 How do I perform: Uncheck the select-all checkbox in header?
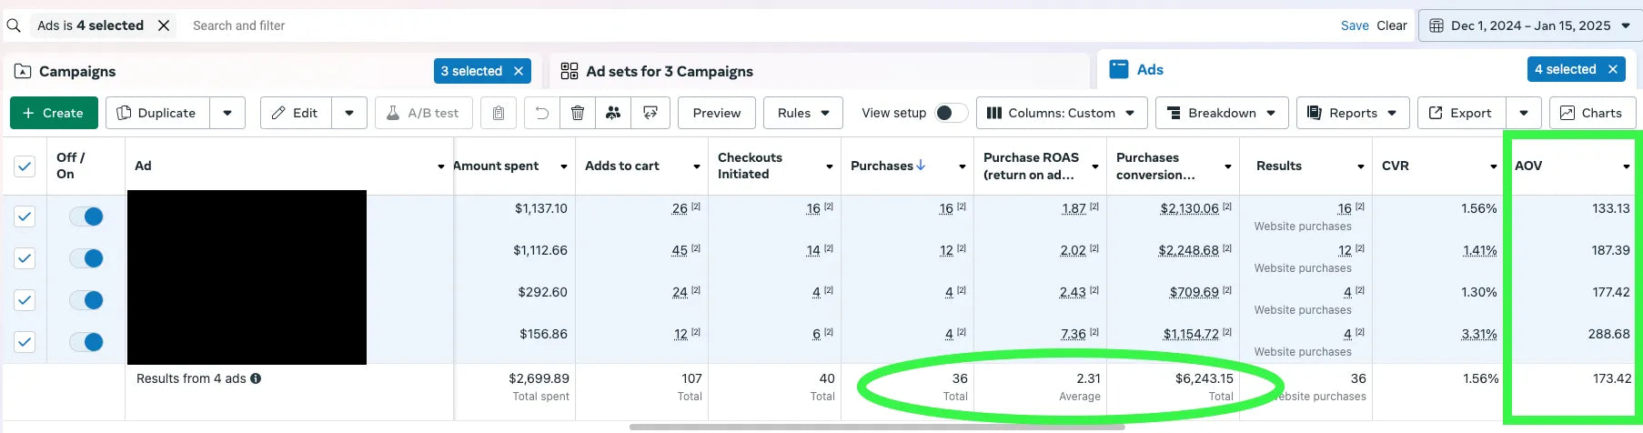coord(25,166)
